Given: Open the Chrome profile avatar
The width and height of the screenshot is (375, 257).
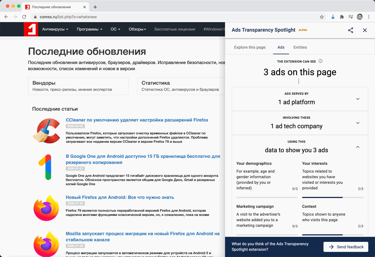Looking at the screenshot, I should point(360,17).
